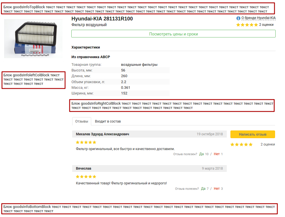Vote 'Да' on Вячеслав's review
Image resolution: width=285 pixels, height=217 pixels.
point(203,189)
